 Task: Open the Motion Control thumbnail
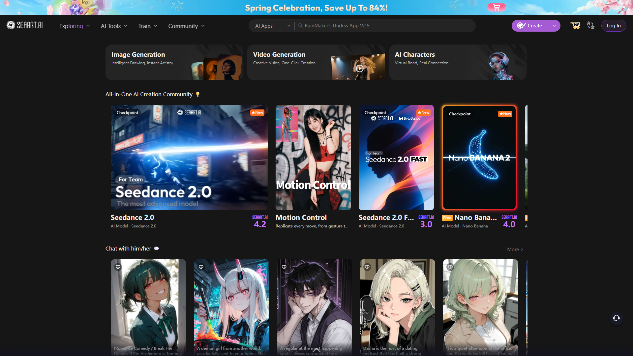point(313,158)
